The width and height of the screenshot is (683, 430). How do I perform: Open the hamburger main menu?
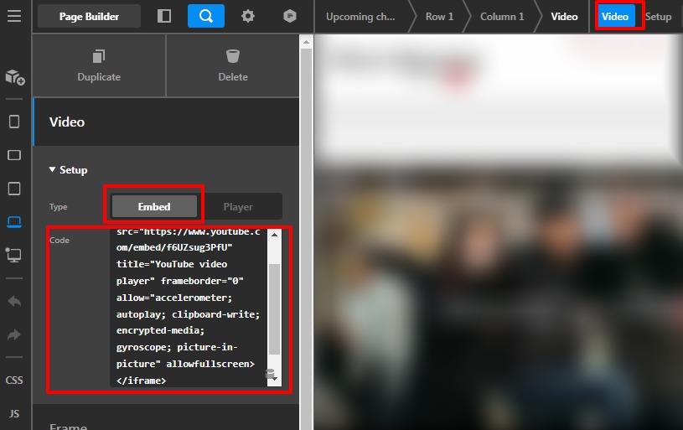(14, 16)
